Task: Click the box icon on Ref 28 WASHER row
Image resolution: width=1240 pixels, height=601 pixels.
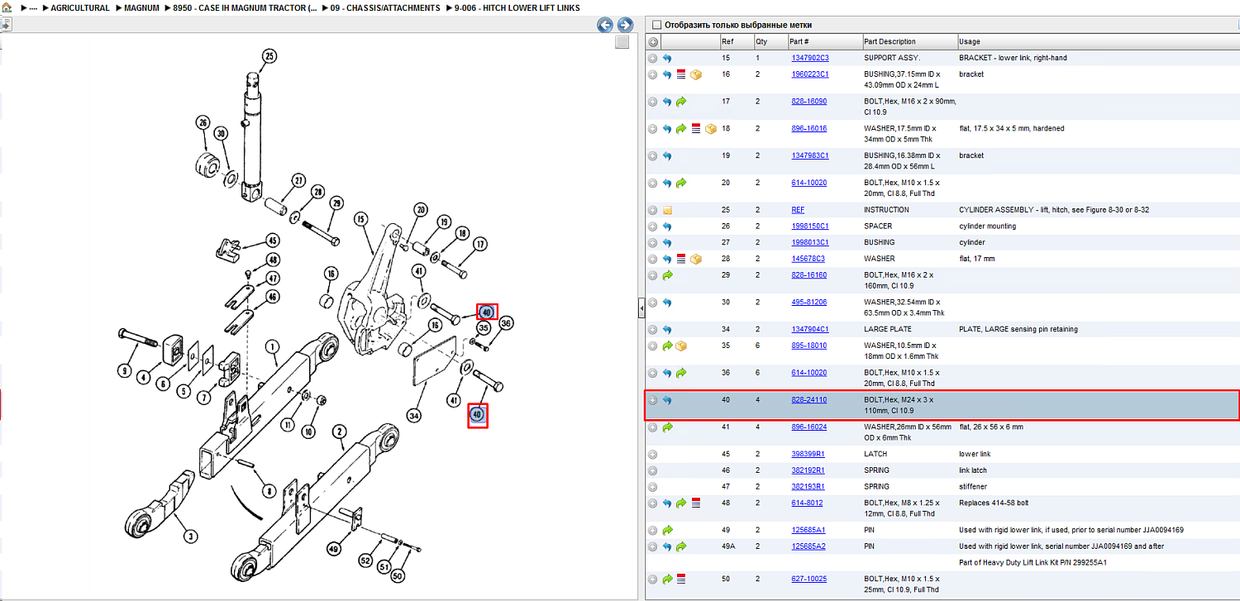Action: [696, 259]
